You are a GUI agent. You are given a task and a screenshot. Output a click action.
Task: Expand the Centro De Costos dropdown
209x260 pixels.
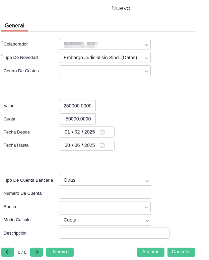tap(146, 71)
